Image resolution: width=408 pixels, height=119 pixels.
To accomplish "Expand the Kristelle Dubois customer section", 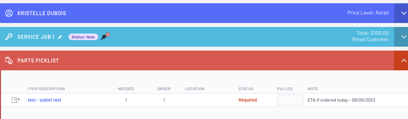I will pyautogui.click(x=401, y=13).
